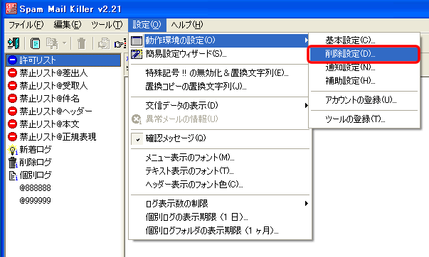429x257 pixels.
Task: Select 禁止リスト@差出人 in the sidebar
Action: pyautogui.click(x=53, y=73)
